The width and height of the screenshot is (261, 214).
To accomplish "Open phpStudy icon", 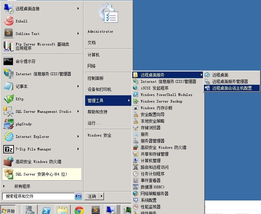I will click(9, 124).
